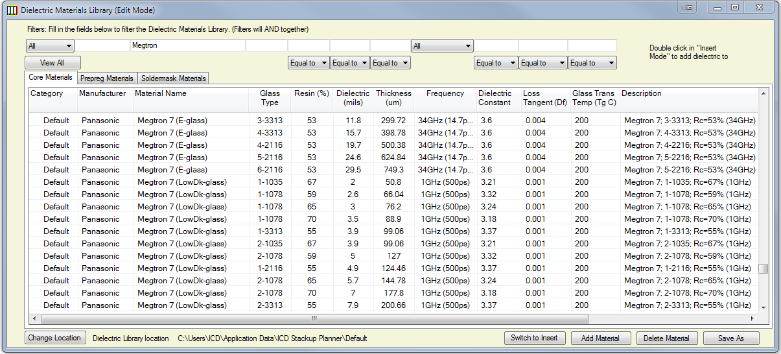This screenshot has height=354, width=781.
Task: Click the Save As button
Action: 731,338
